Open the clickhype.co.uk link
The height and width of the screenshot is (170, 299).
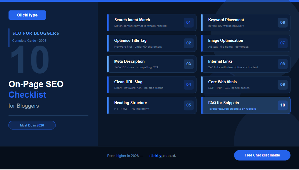coord(162,156)
